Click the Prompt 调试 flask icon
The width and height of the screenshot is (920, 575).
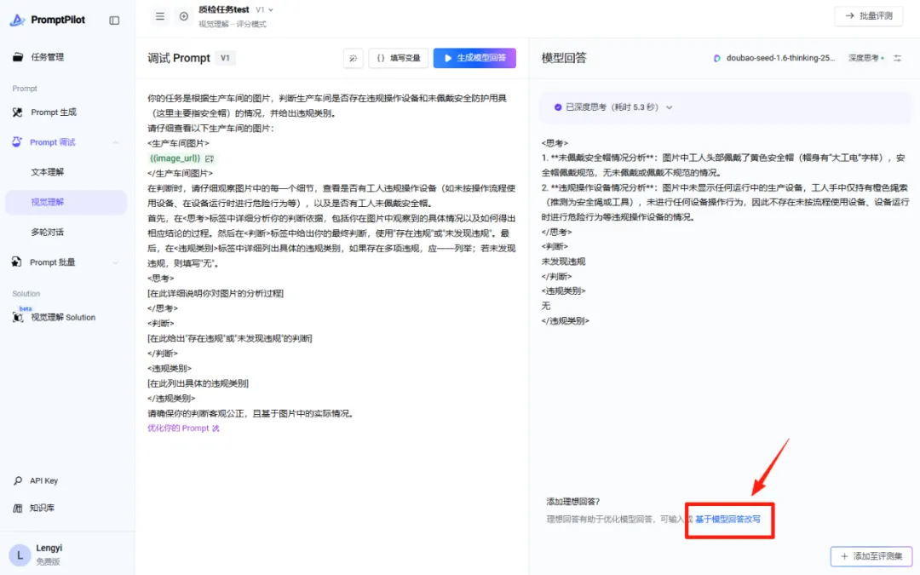coord(17,142)
